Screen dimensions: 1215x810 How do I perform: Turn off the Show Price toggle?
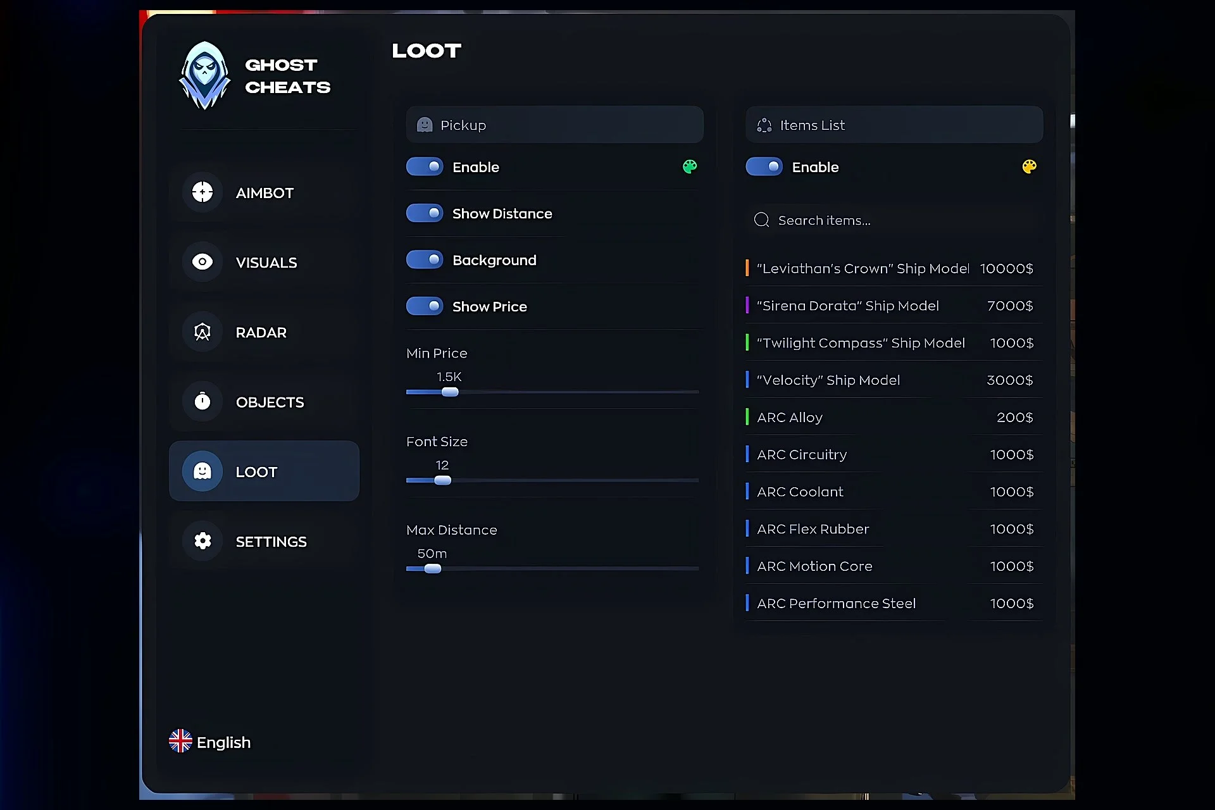425,306
